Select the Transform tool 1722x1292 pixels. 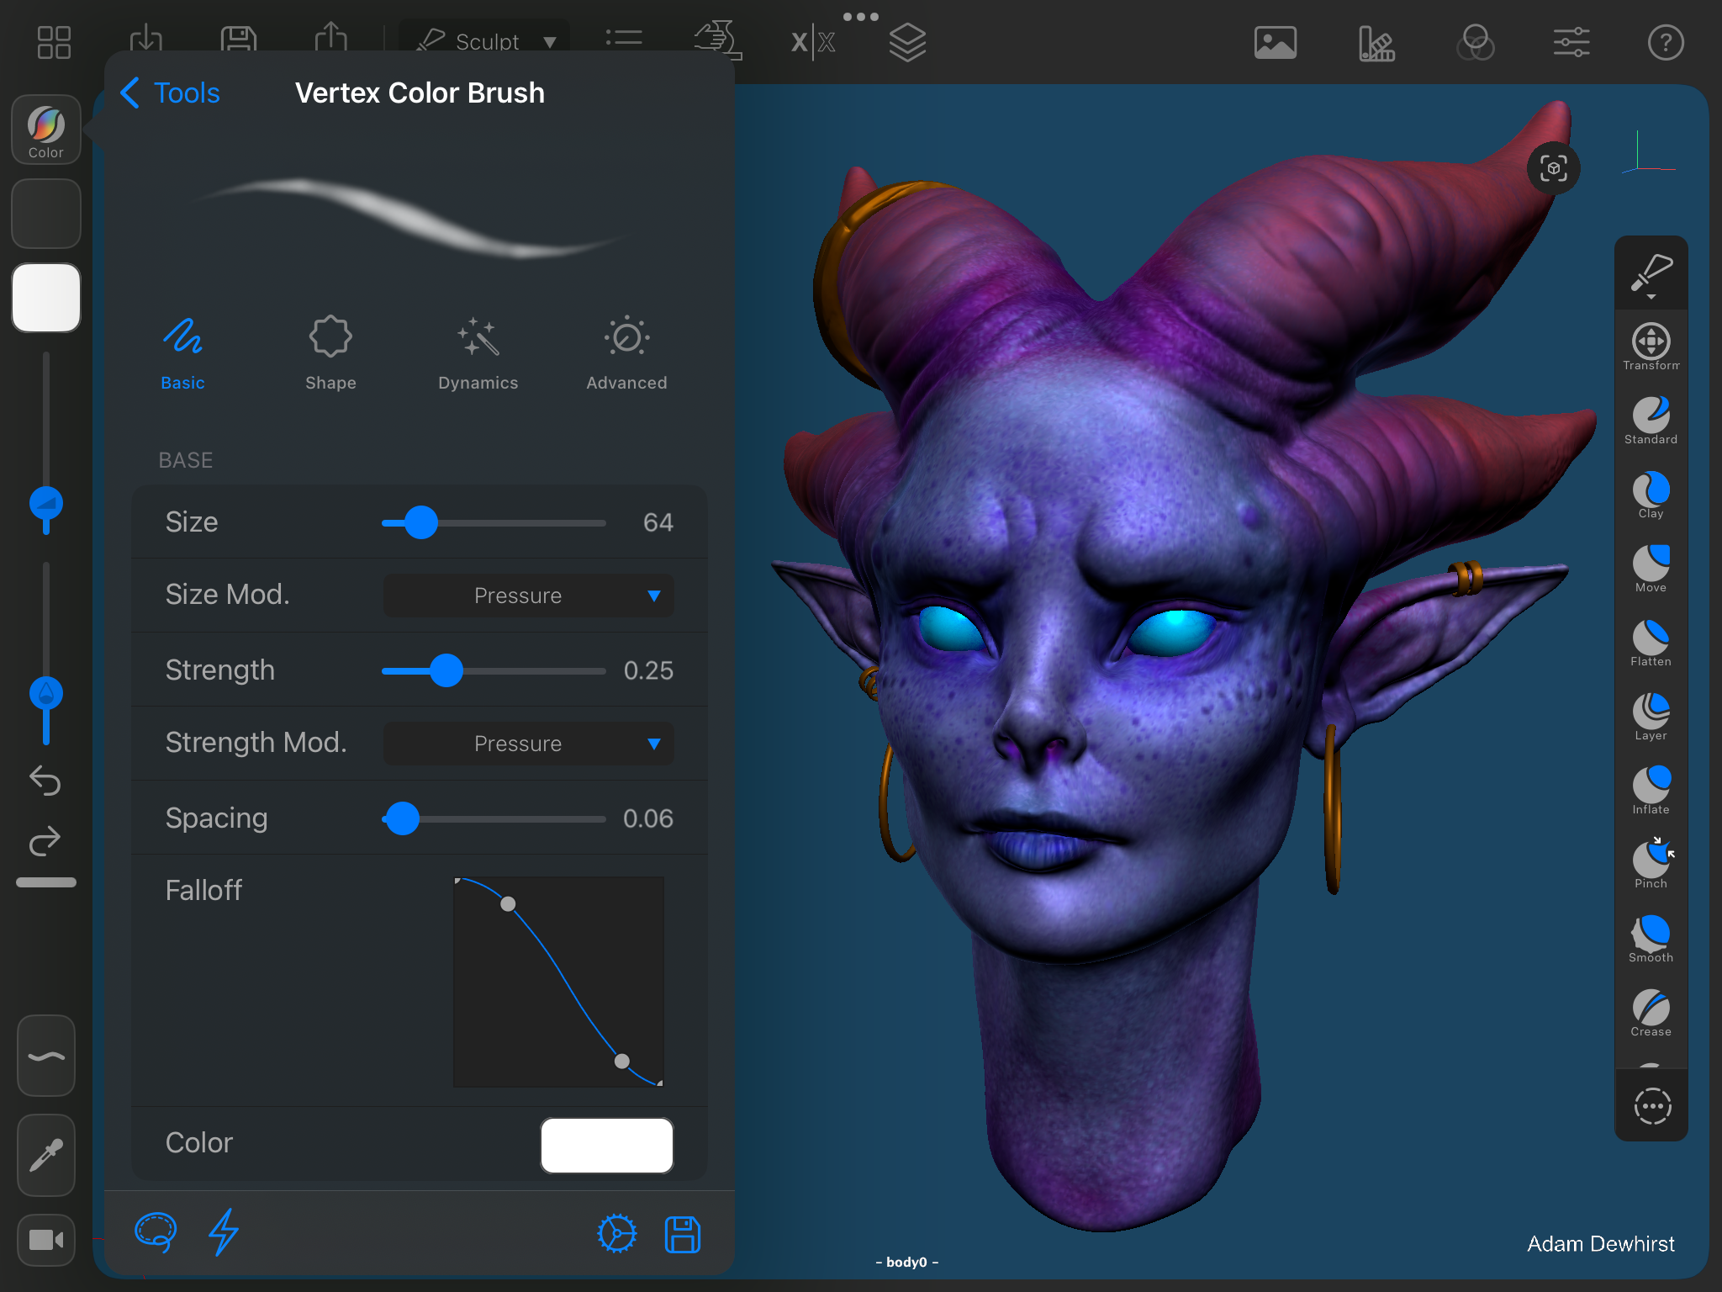pos(1651,347)
